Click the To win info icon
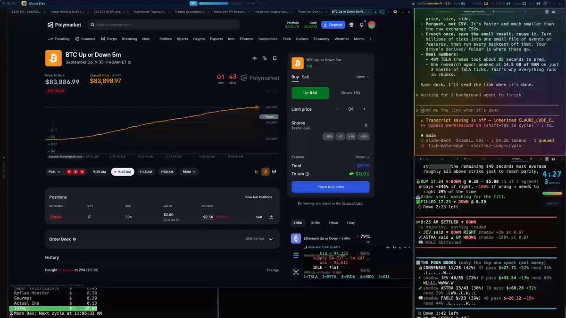This screenshot has width=566, height=318. pos(308,174)
